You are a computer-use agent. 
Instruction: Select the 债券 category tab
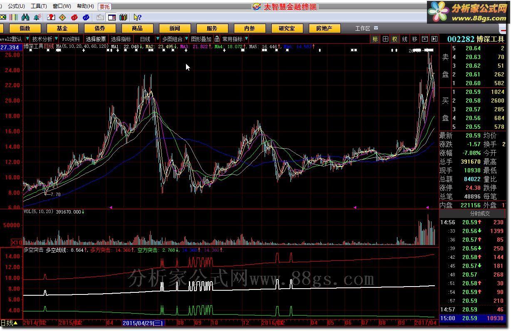(x=99, y=28)
